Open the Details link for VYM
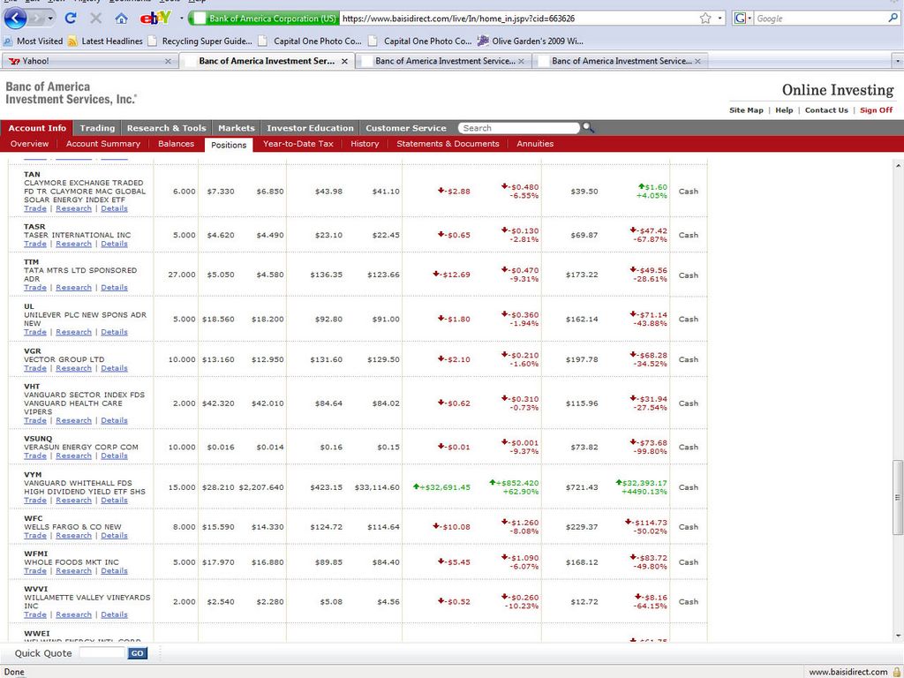The width and height of the screenshot is (904, 678). tap(114, 501)
